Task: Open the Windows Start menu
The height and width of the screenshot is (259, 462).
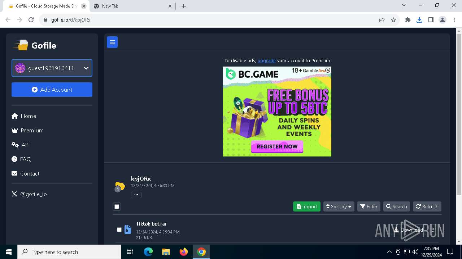Action: pos(9,252)
